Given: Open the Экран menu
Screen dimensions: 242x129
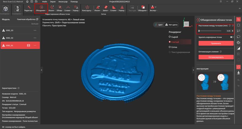Looking at the screenshot, I should pos(53,2).
